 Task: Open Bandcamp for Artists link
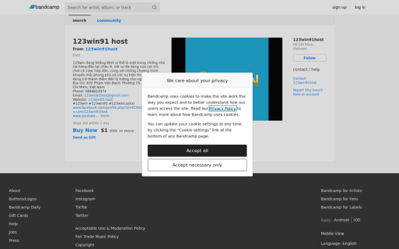click(x=341, y=191)
